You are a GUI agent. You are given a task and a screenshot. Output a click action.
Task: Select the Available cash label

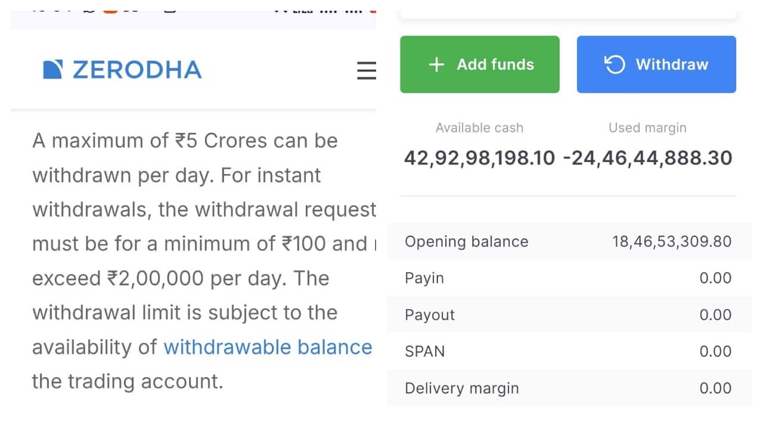tap(479, 128)
